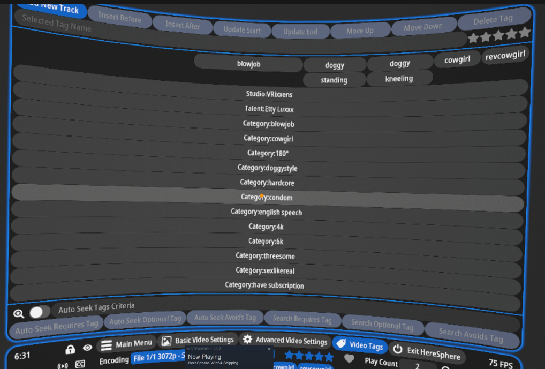Click Insert Before button
The image size is (545, 369).
pyautogui.click(x=120, y=17)
